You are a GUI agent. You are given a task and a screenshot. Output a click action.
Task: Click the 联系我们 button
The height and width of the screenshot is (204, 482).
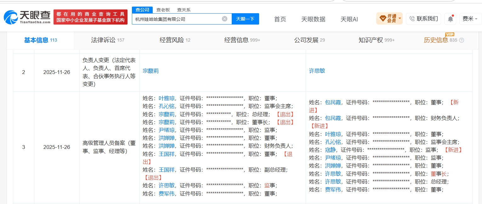point(423,19)
